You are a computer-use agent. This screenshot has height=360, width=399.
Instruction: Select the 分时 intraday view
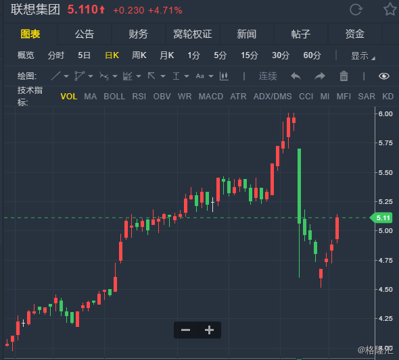click(56, 55)
